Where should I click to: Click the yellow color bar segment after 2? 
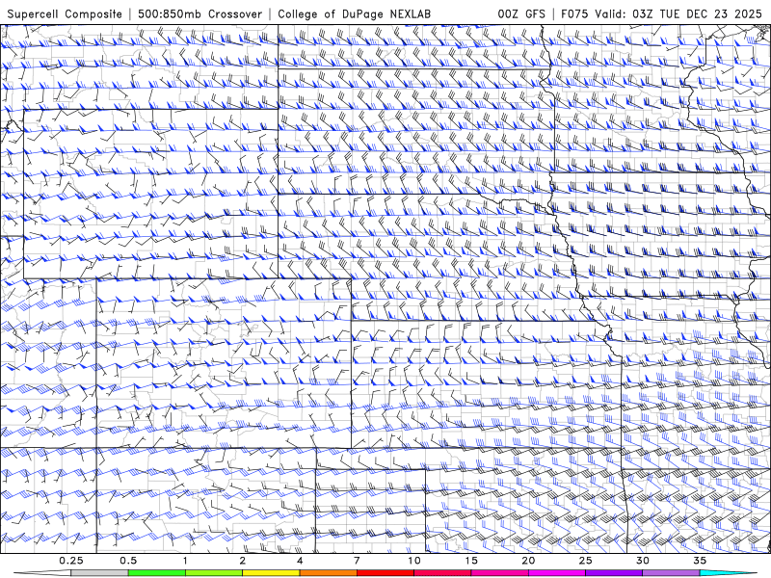tap(271, 573)
